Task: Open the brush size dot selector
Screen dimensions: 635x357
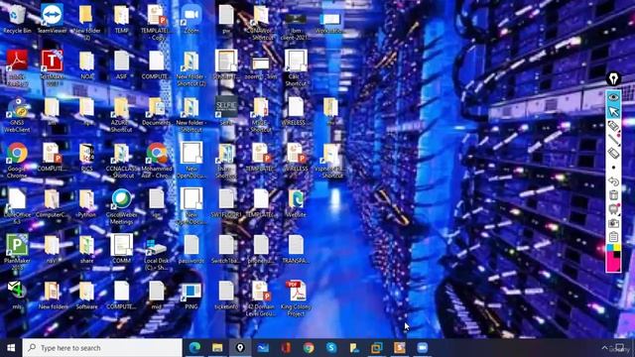Action: coord(613,168)
